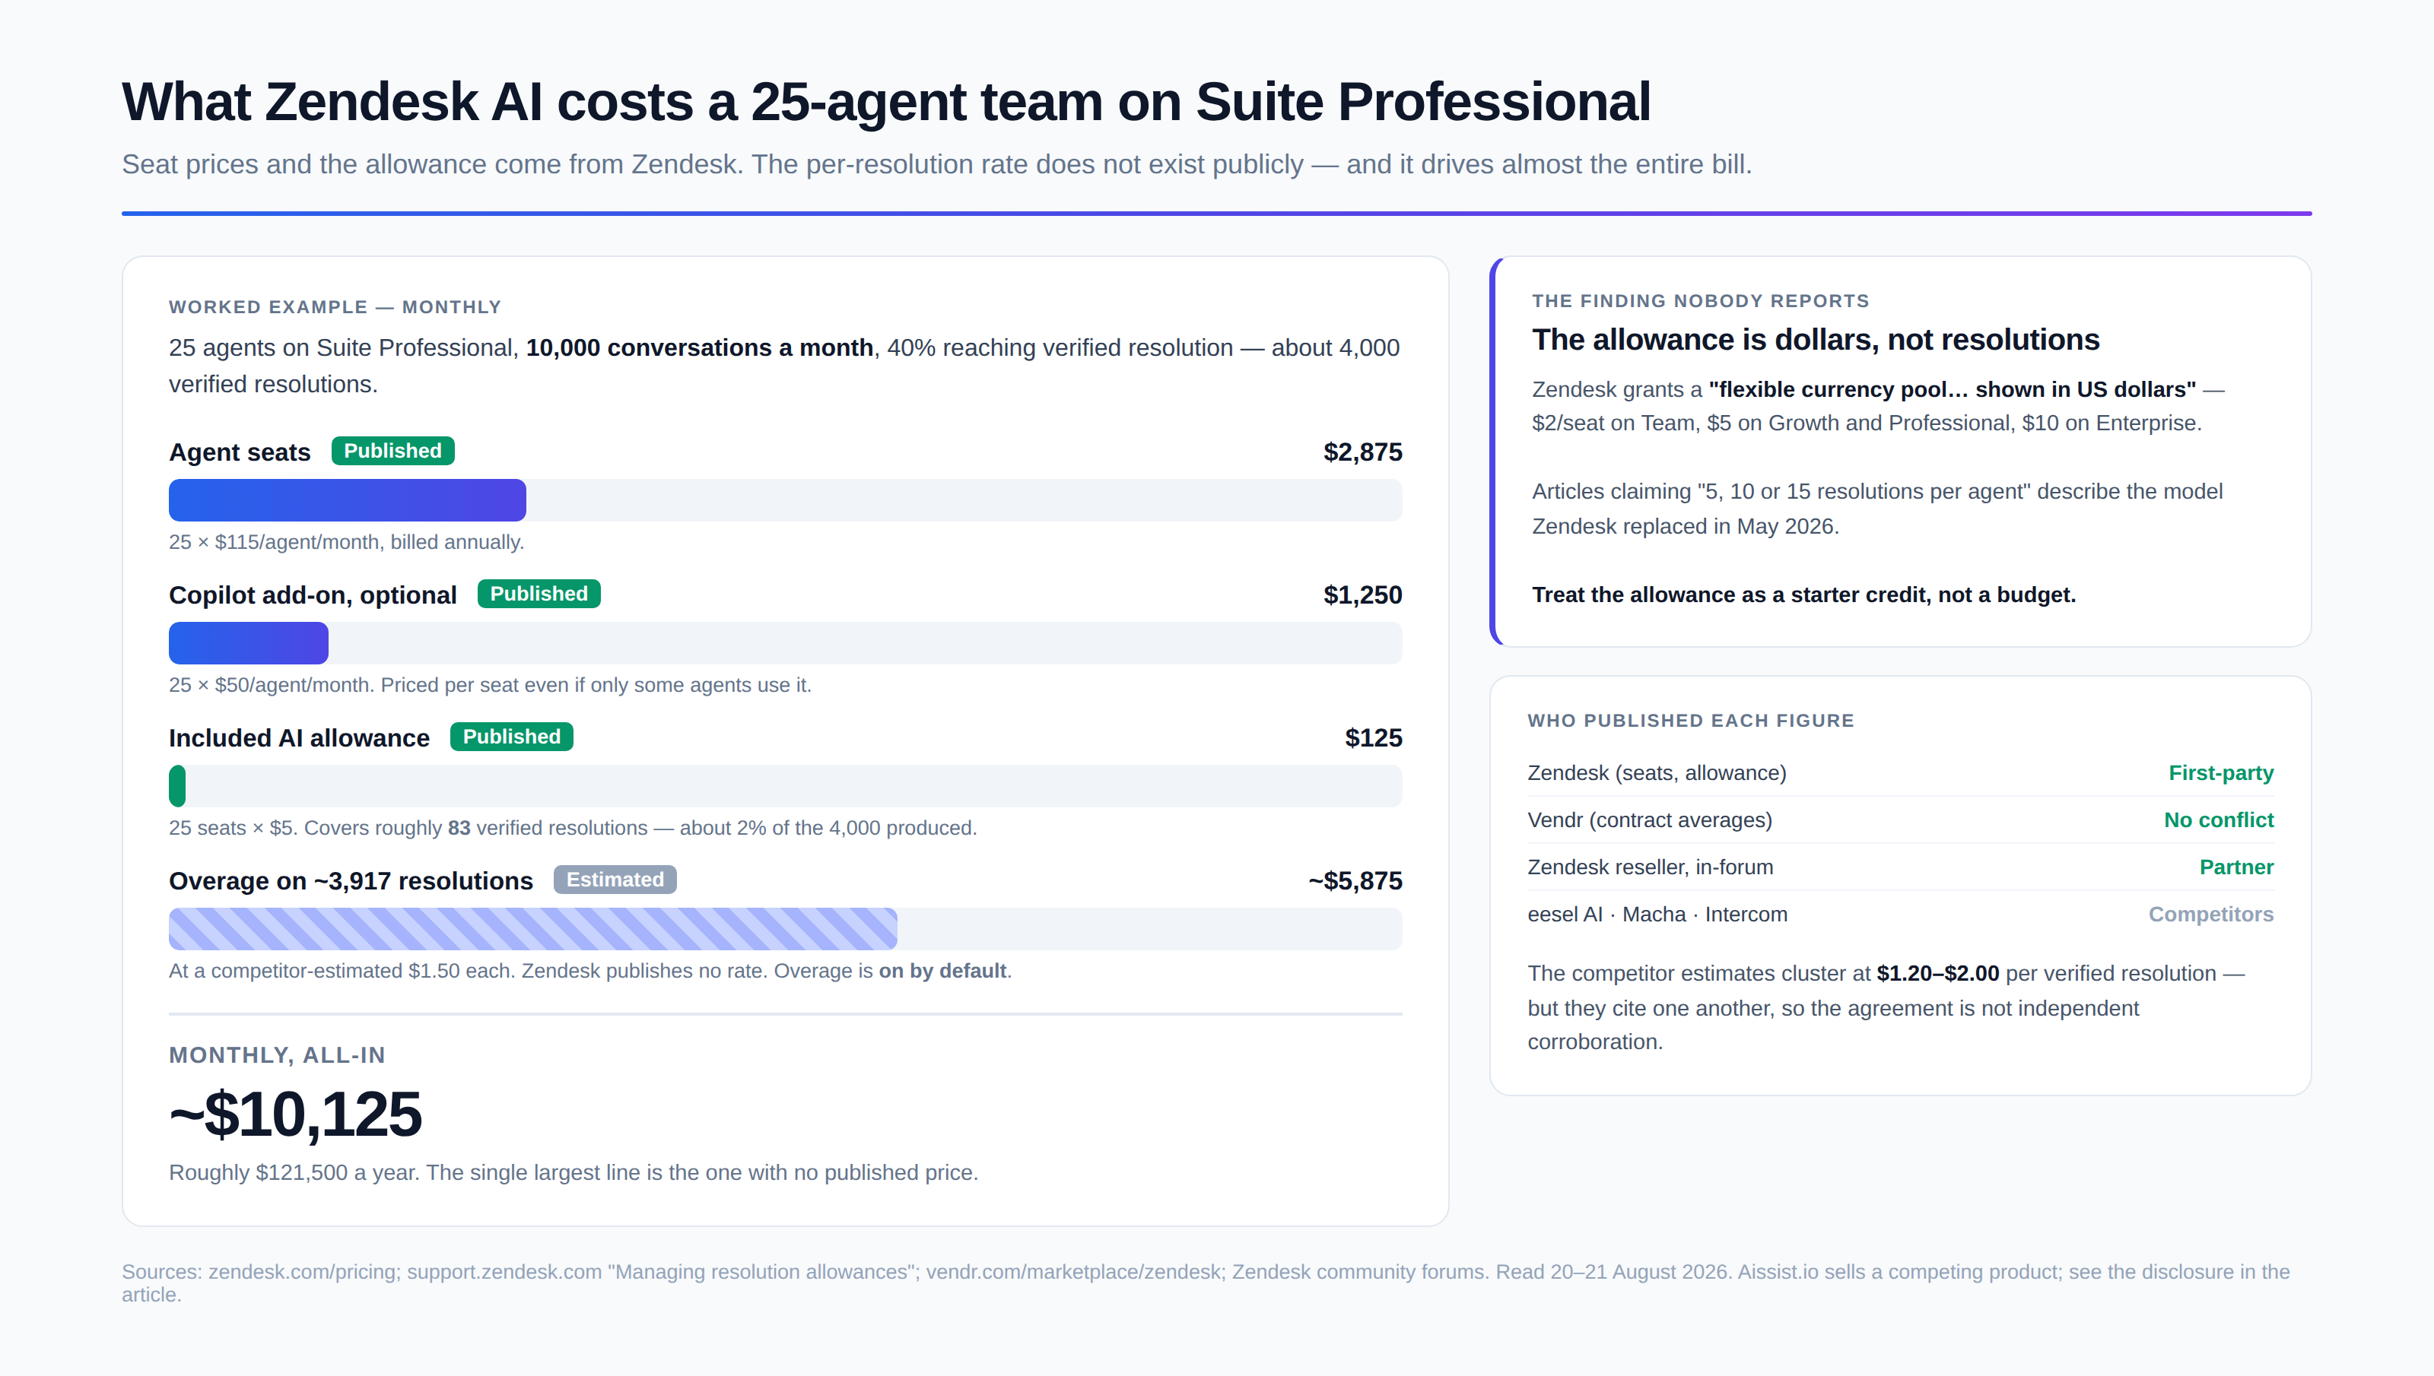Click the subtitle beginning "Seat prices and the allowance"

937,164
